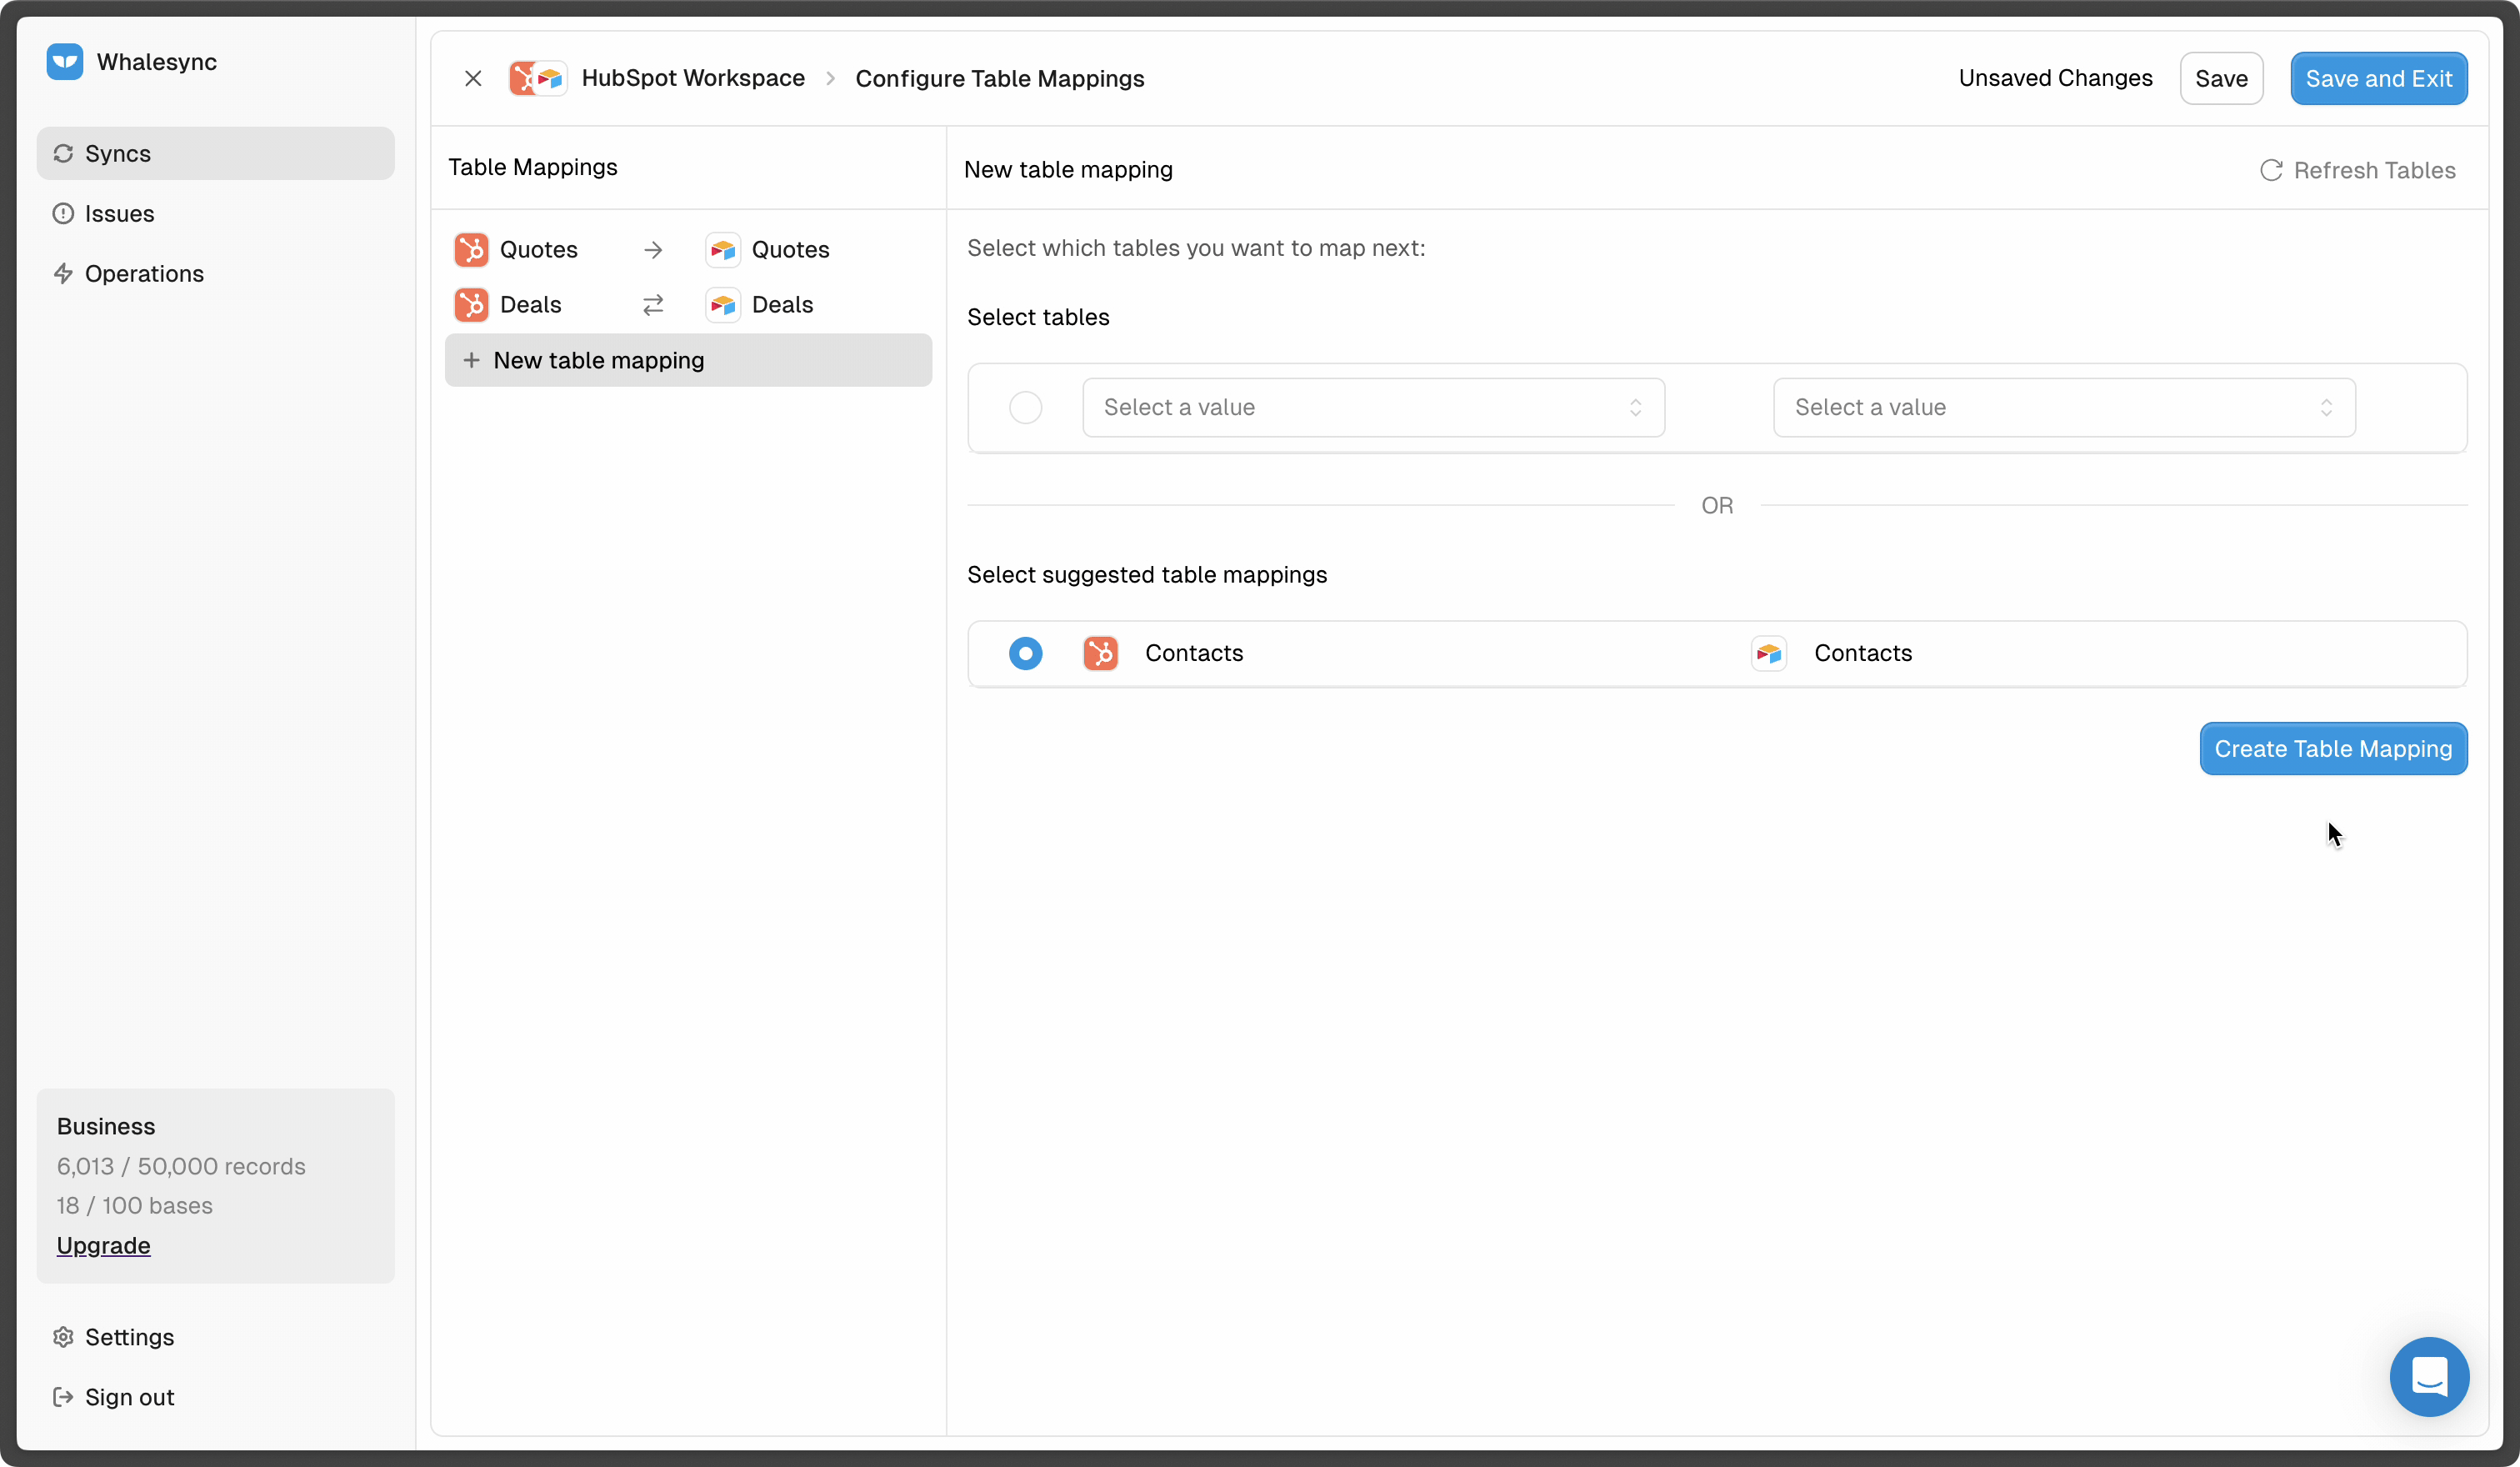Select the custom tables radio button
This screenshot has height=1467, width=2520.
[x=1025, y=408]
